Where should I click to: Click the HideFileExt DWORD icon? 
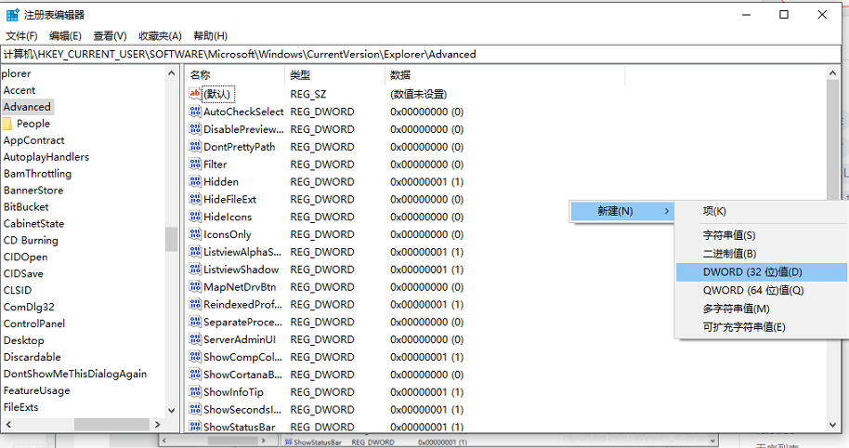coord(195,199)
